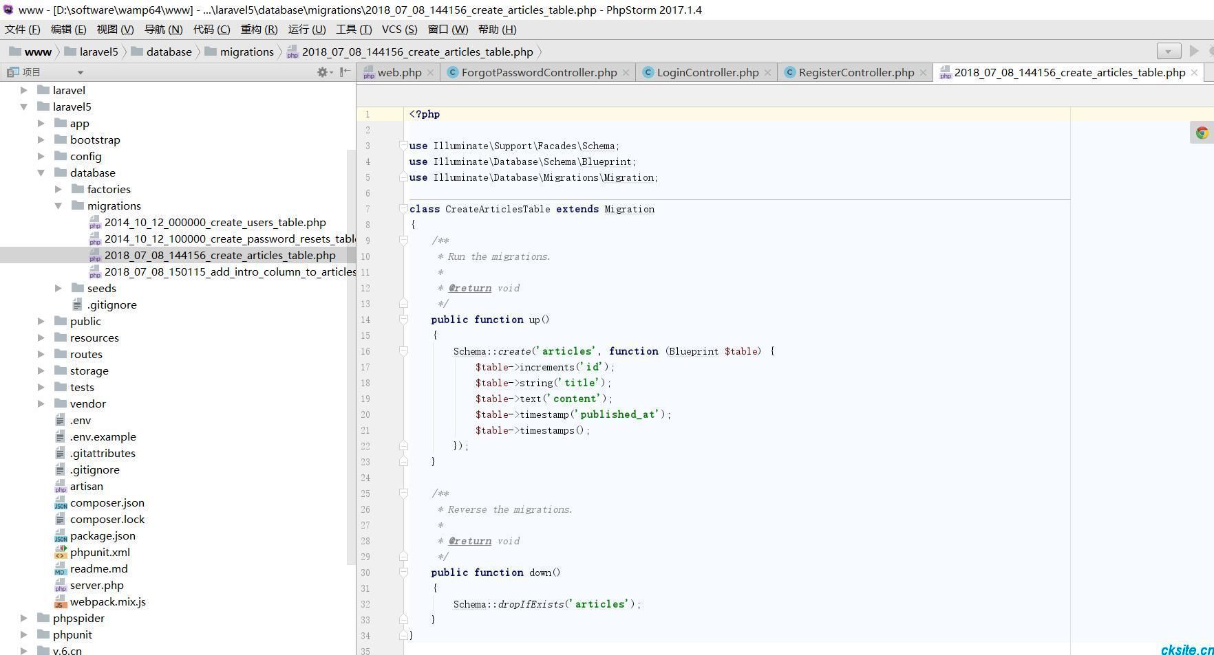This screenshot has width=1214, height=655.
Task: Collapse the database folder
Action: click(41, 173)
